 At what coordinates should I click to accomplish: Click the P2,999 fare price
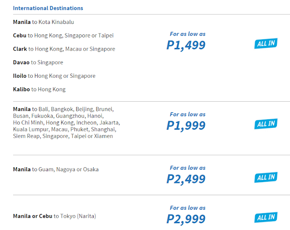click(x=186, y=219)
